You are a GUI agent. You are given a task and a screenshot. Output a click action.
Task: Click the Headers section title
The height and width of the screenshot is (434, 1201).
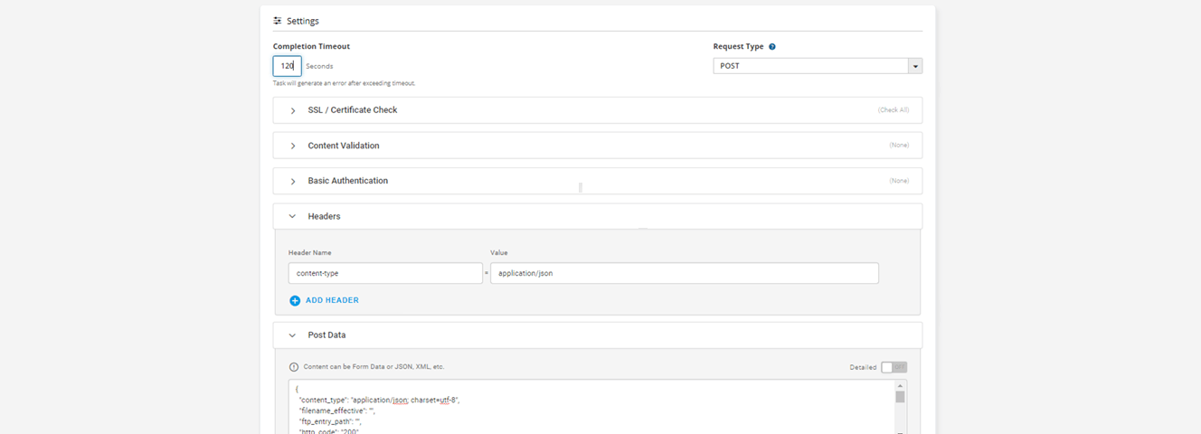coord(324,217)
